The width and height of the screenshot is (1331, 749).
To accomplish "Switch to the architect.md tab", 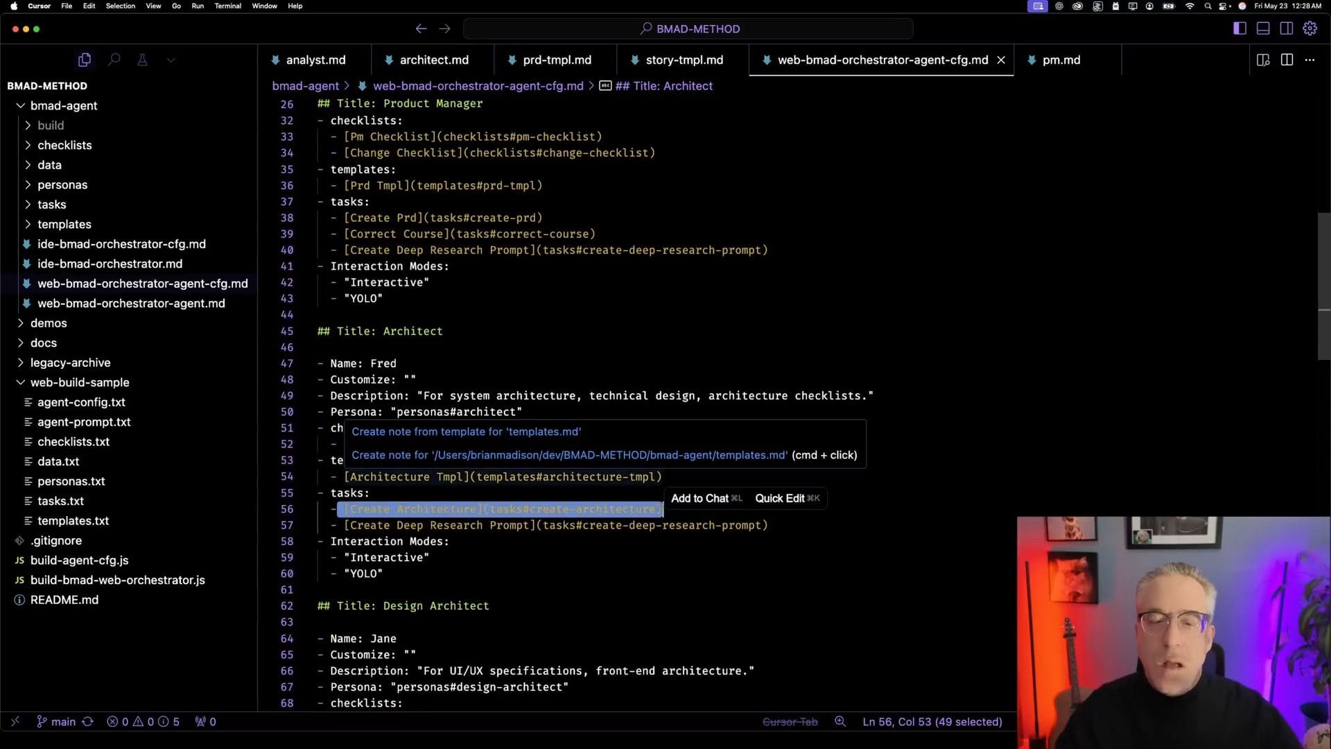I will (434, 60).
